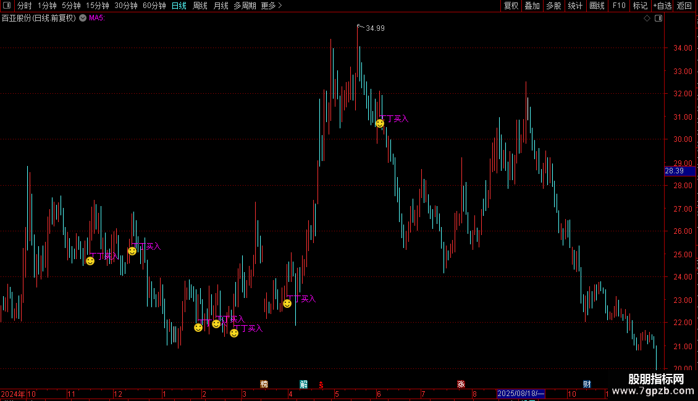Open F10 company information
Image resolution: width=698 pixels, height=401 pixels.
[619, 6]
